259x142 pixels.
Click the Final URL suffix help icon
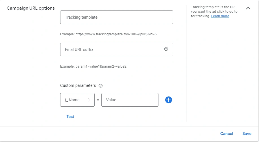[x=166, y=49]
